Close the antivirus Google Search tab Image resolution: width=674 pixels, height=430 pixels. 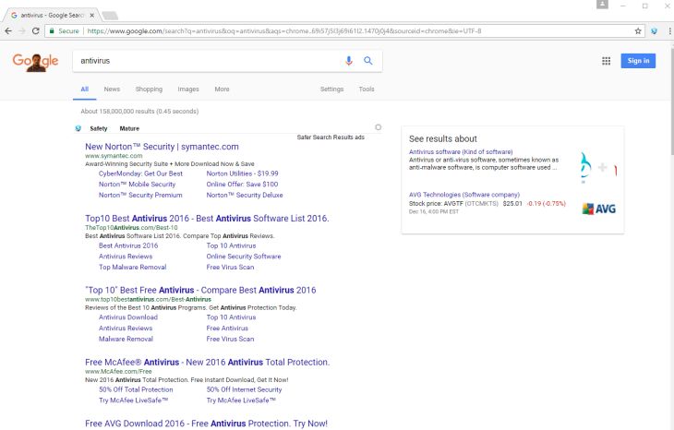coord(91,15)
